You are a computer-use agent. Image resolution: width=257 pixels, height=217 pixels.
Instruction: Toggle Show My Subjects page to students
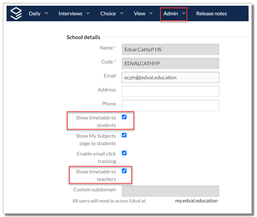pyautogui.click(x=124, y=135)
